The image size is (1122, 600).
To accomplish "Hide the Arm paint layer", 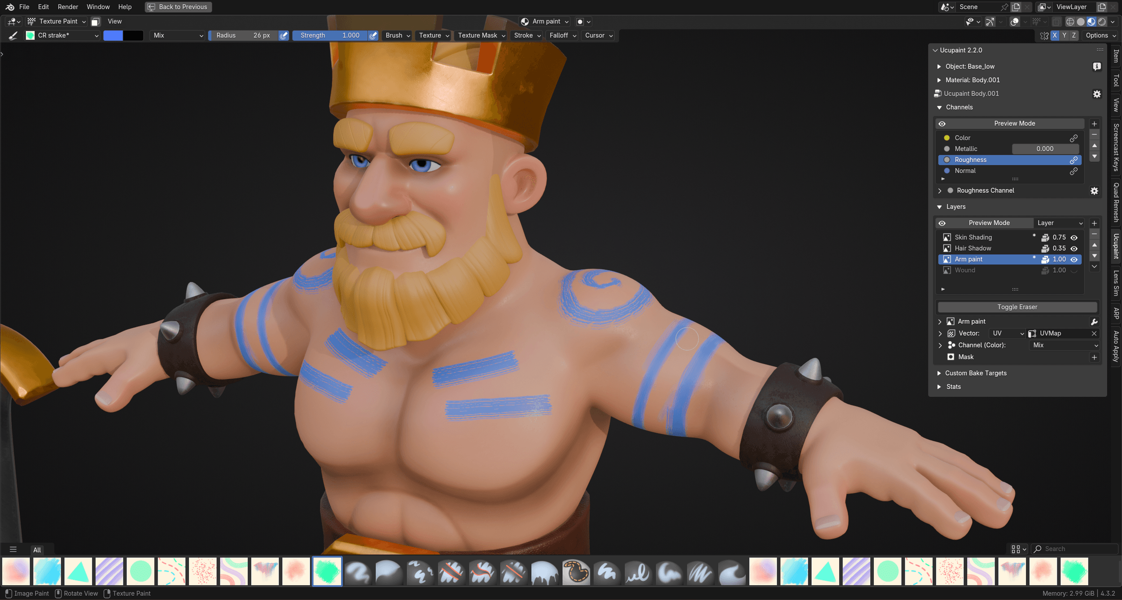I will click(1074, 259).
